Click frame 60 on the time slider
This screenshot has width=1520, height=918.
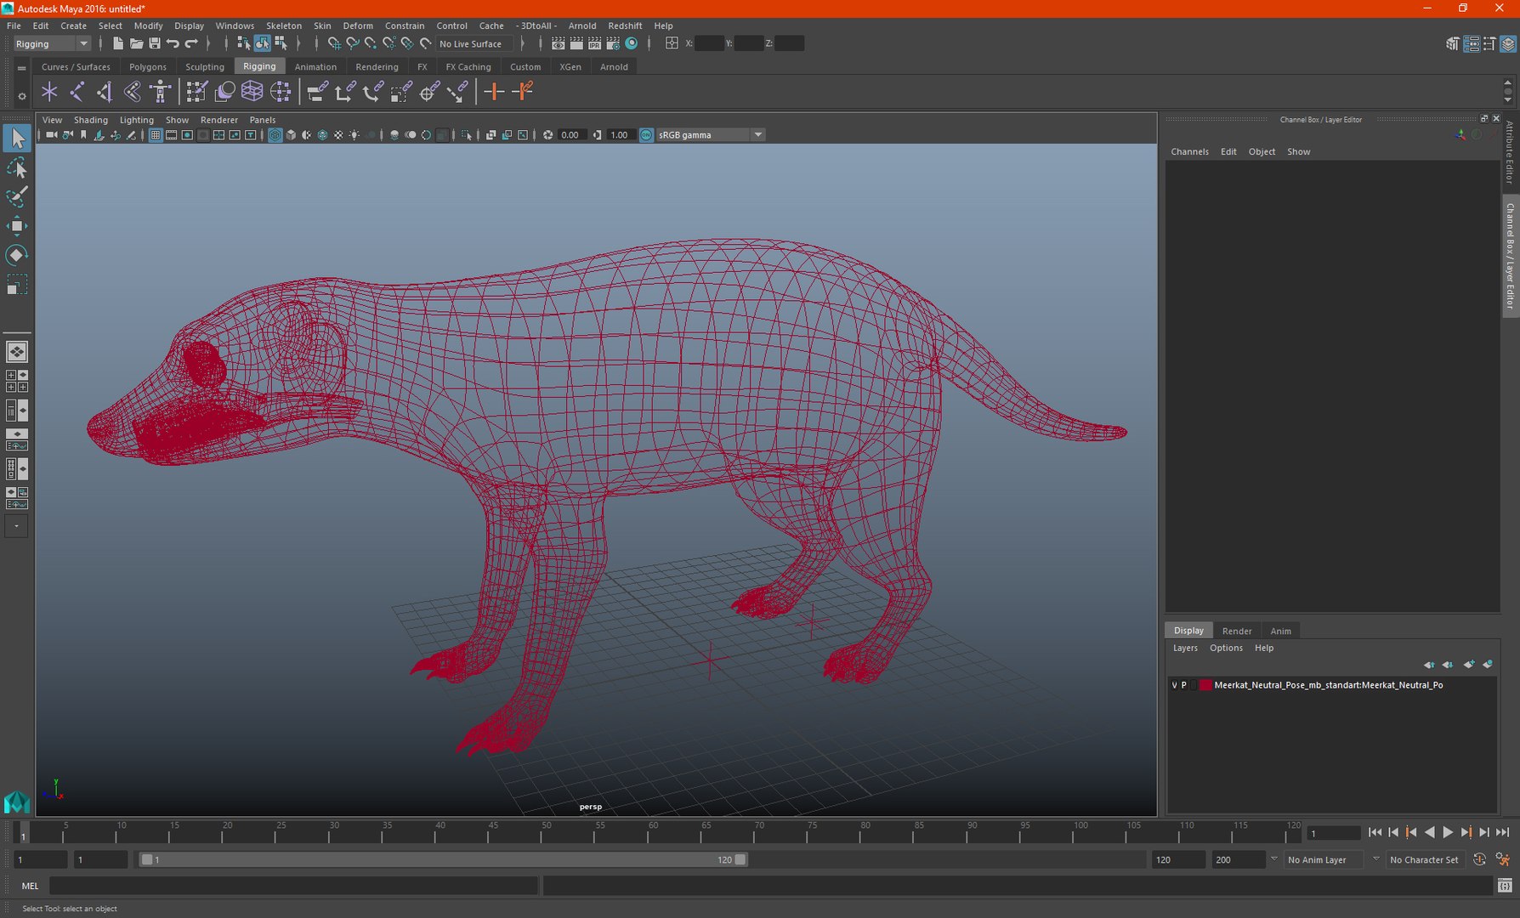(x=653, y=832)
